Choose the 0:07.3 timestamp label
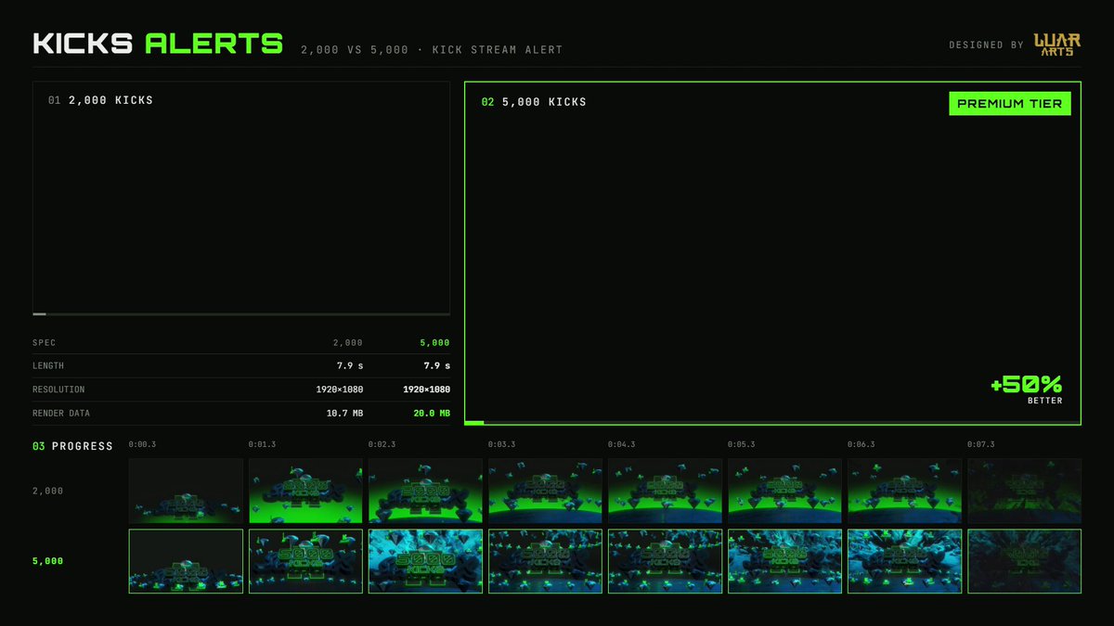 point(981,445)
